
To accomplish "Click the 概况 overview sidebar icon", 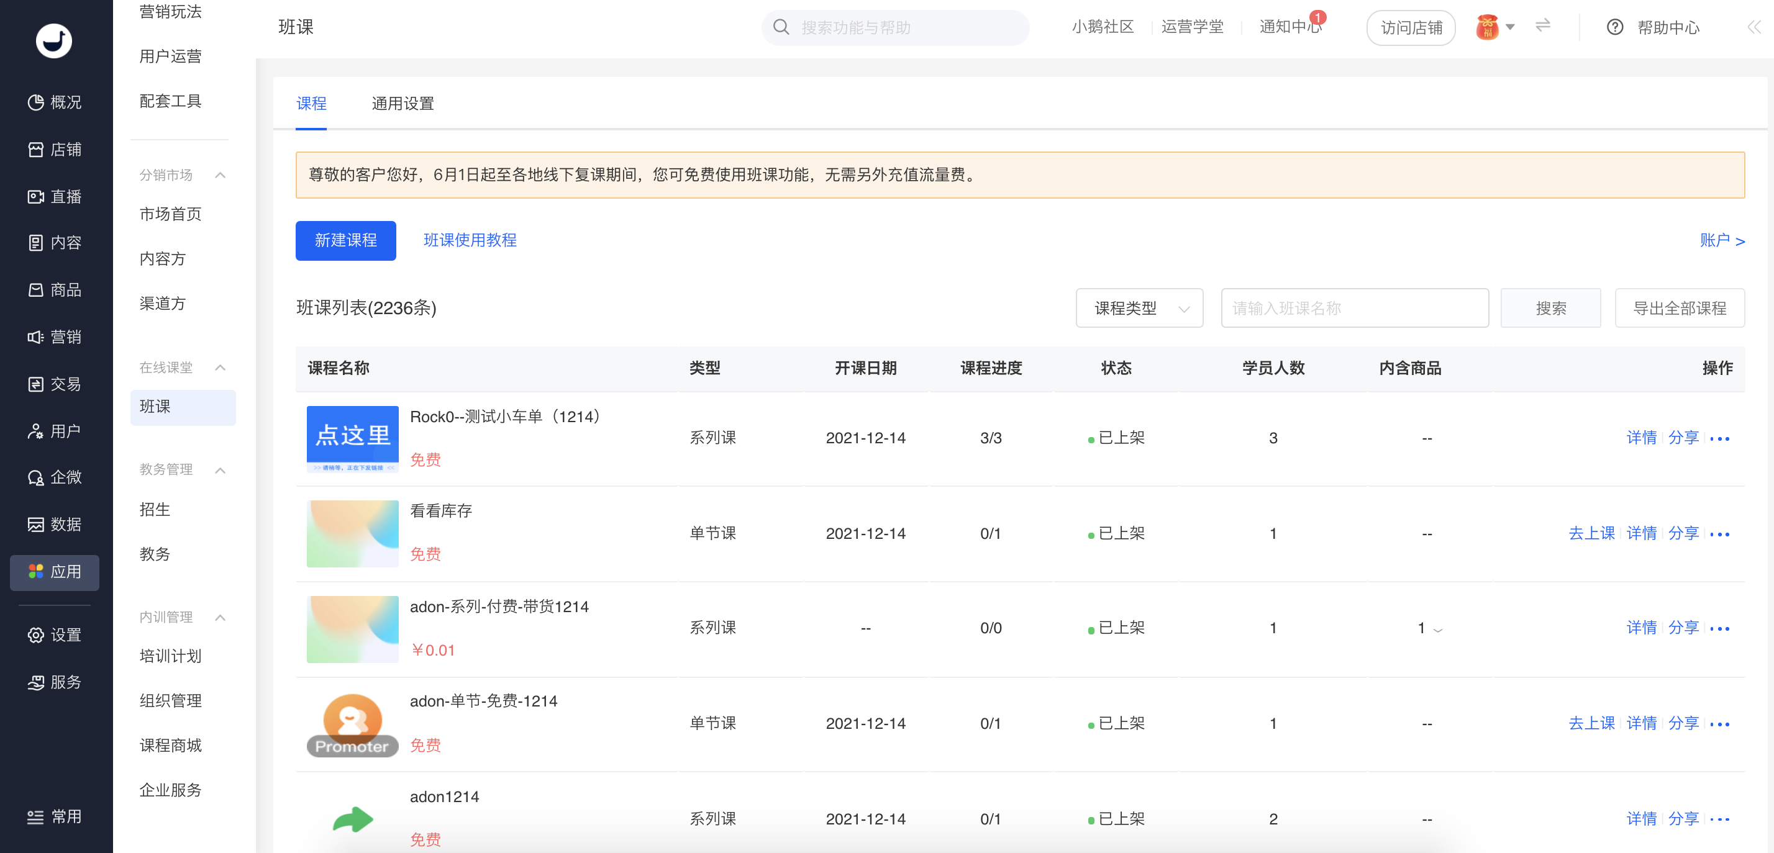I will (x=36, y=102).
